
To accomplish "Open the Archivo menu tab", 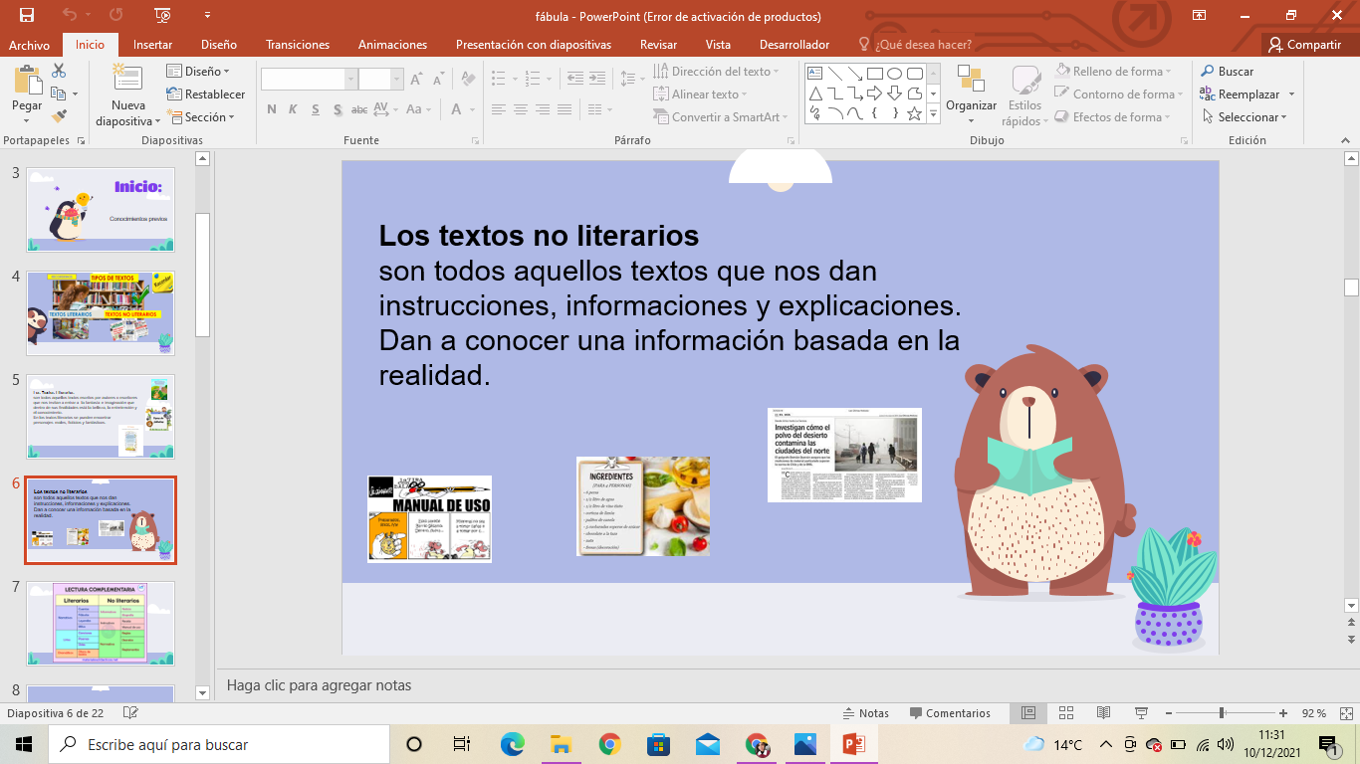I will pyautogui.click(x=30, y=45).
